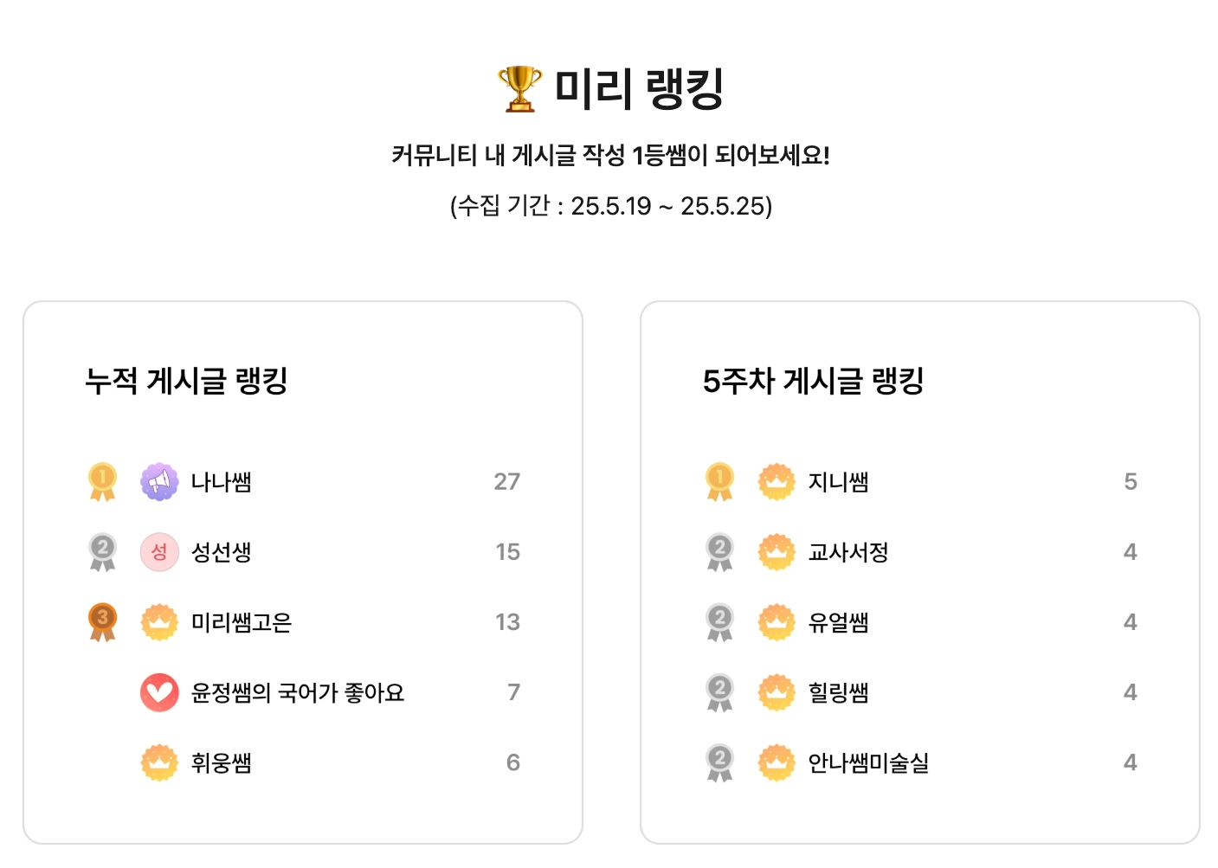Image resolution: width=1218 pixels, height=868 pixels.
Task: Click the silver medal beside 안나쌤미술실
Action: (719, 762)
